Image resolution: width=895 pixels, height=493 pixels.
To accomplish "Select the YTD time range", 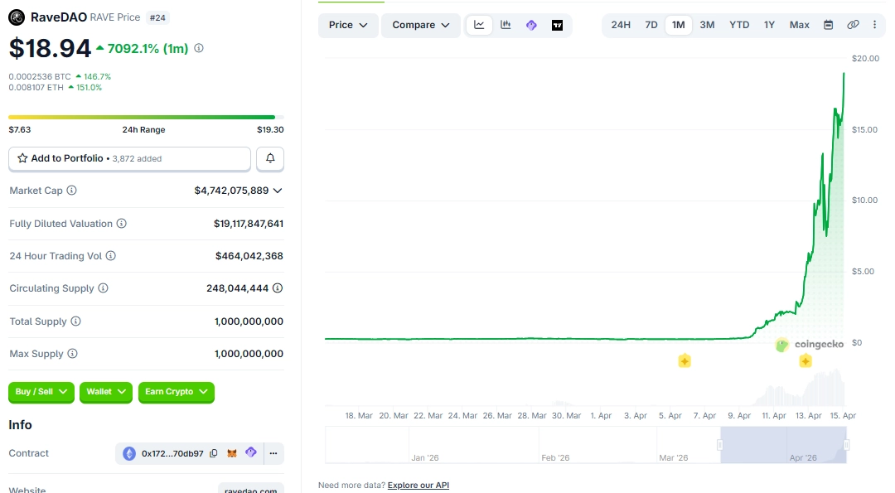I will (x=738, y=24).
